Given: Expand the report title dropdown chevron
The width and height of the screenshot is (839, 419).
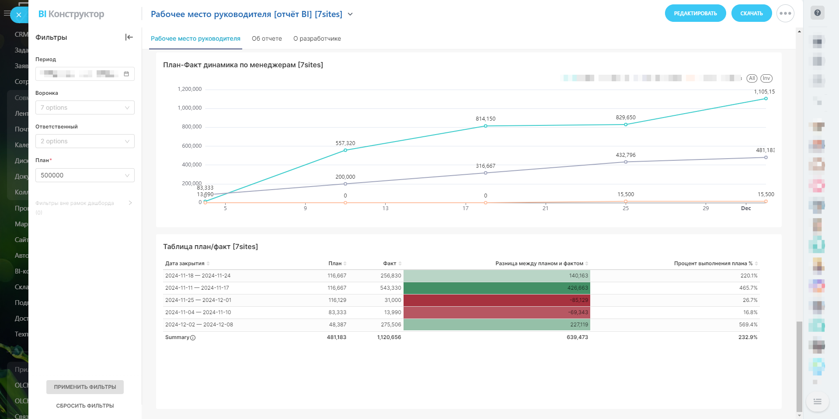Looking at the screenshot, I should click(350, 14).
